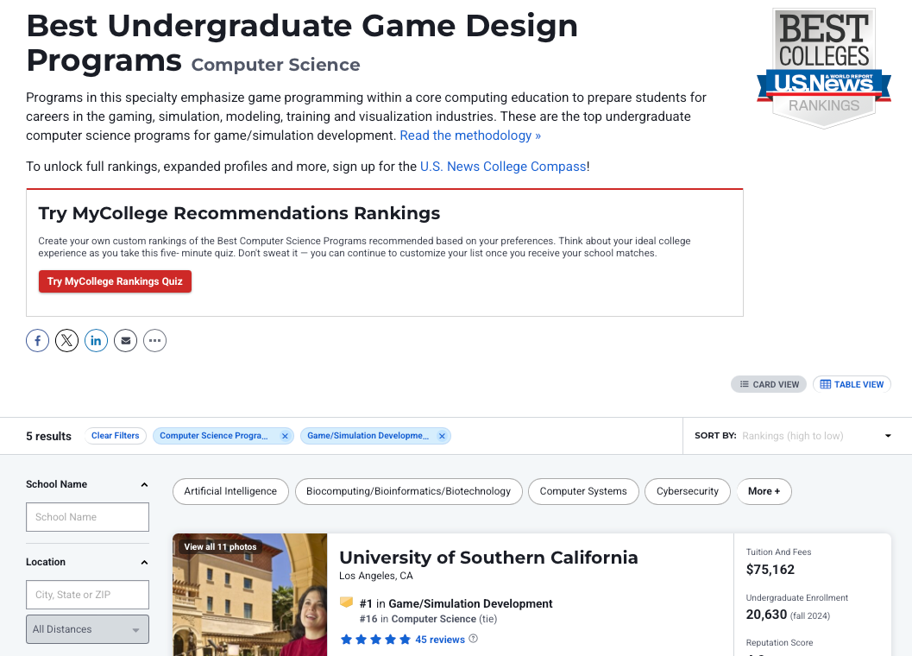Collapse the School Name filter section

click(x=144, y=485)
